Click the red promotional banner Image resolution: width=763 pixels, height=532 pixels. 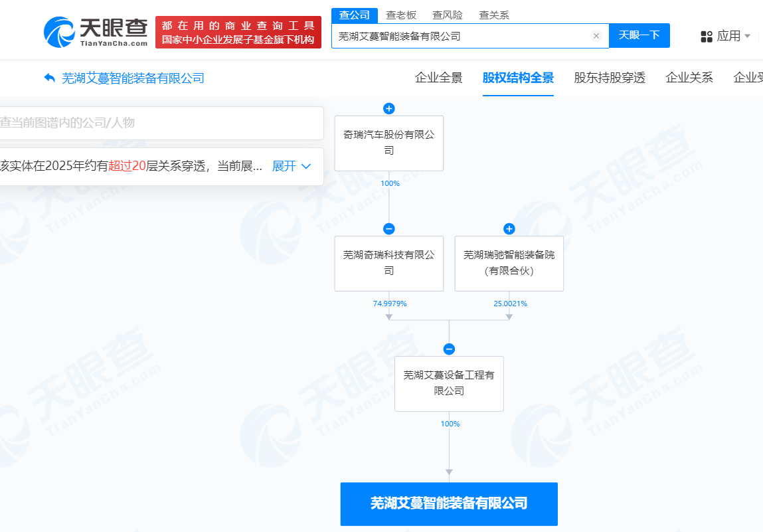pyautogui.click(x=238, y=32)
